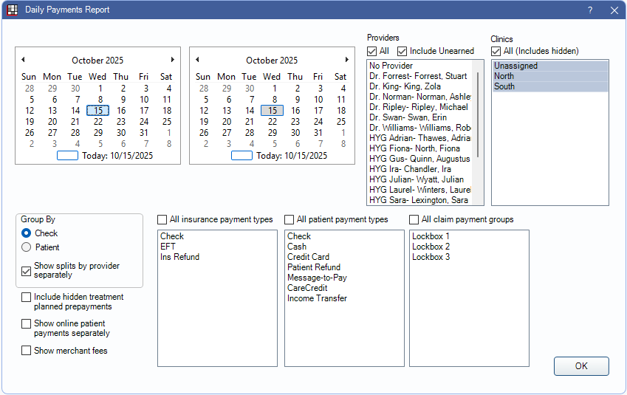Click Today marker box in left calendar

[x=67, y=156]
